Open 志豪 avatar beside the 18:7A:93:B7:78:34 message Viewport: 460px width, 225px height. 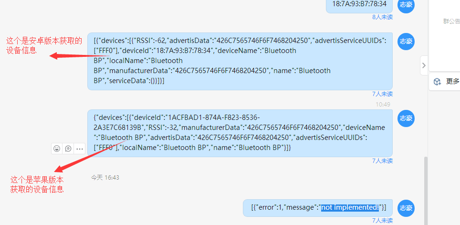click(406, 5)
